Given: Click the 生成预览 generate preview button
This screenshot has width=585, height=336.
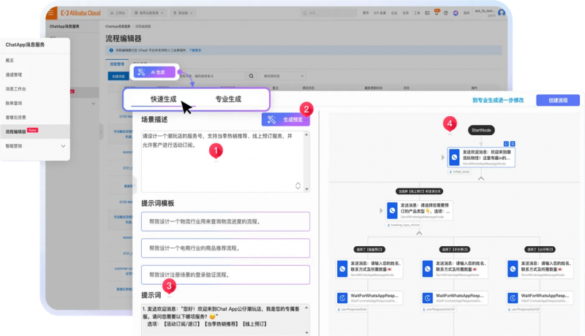Looking at the screenshot, I should (x=286, y=120).
